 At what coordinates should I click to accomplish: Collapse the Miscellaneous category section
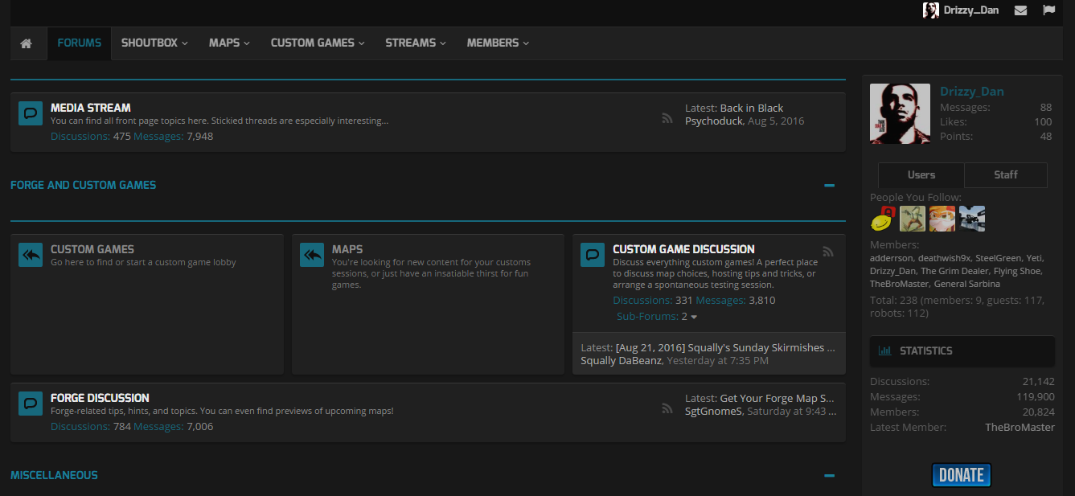[x=829, y=476]
